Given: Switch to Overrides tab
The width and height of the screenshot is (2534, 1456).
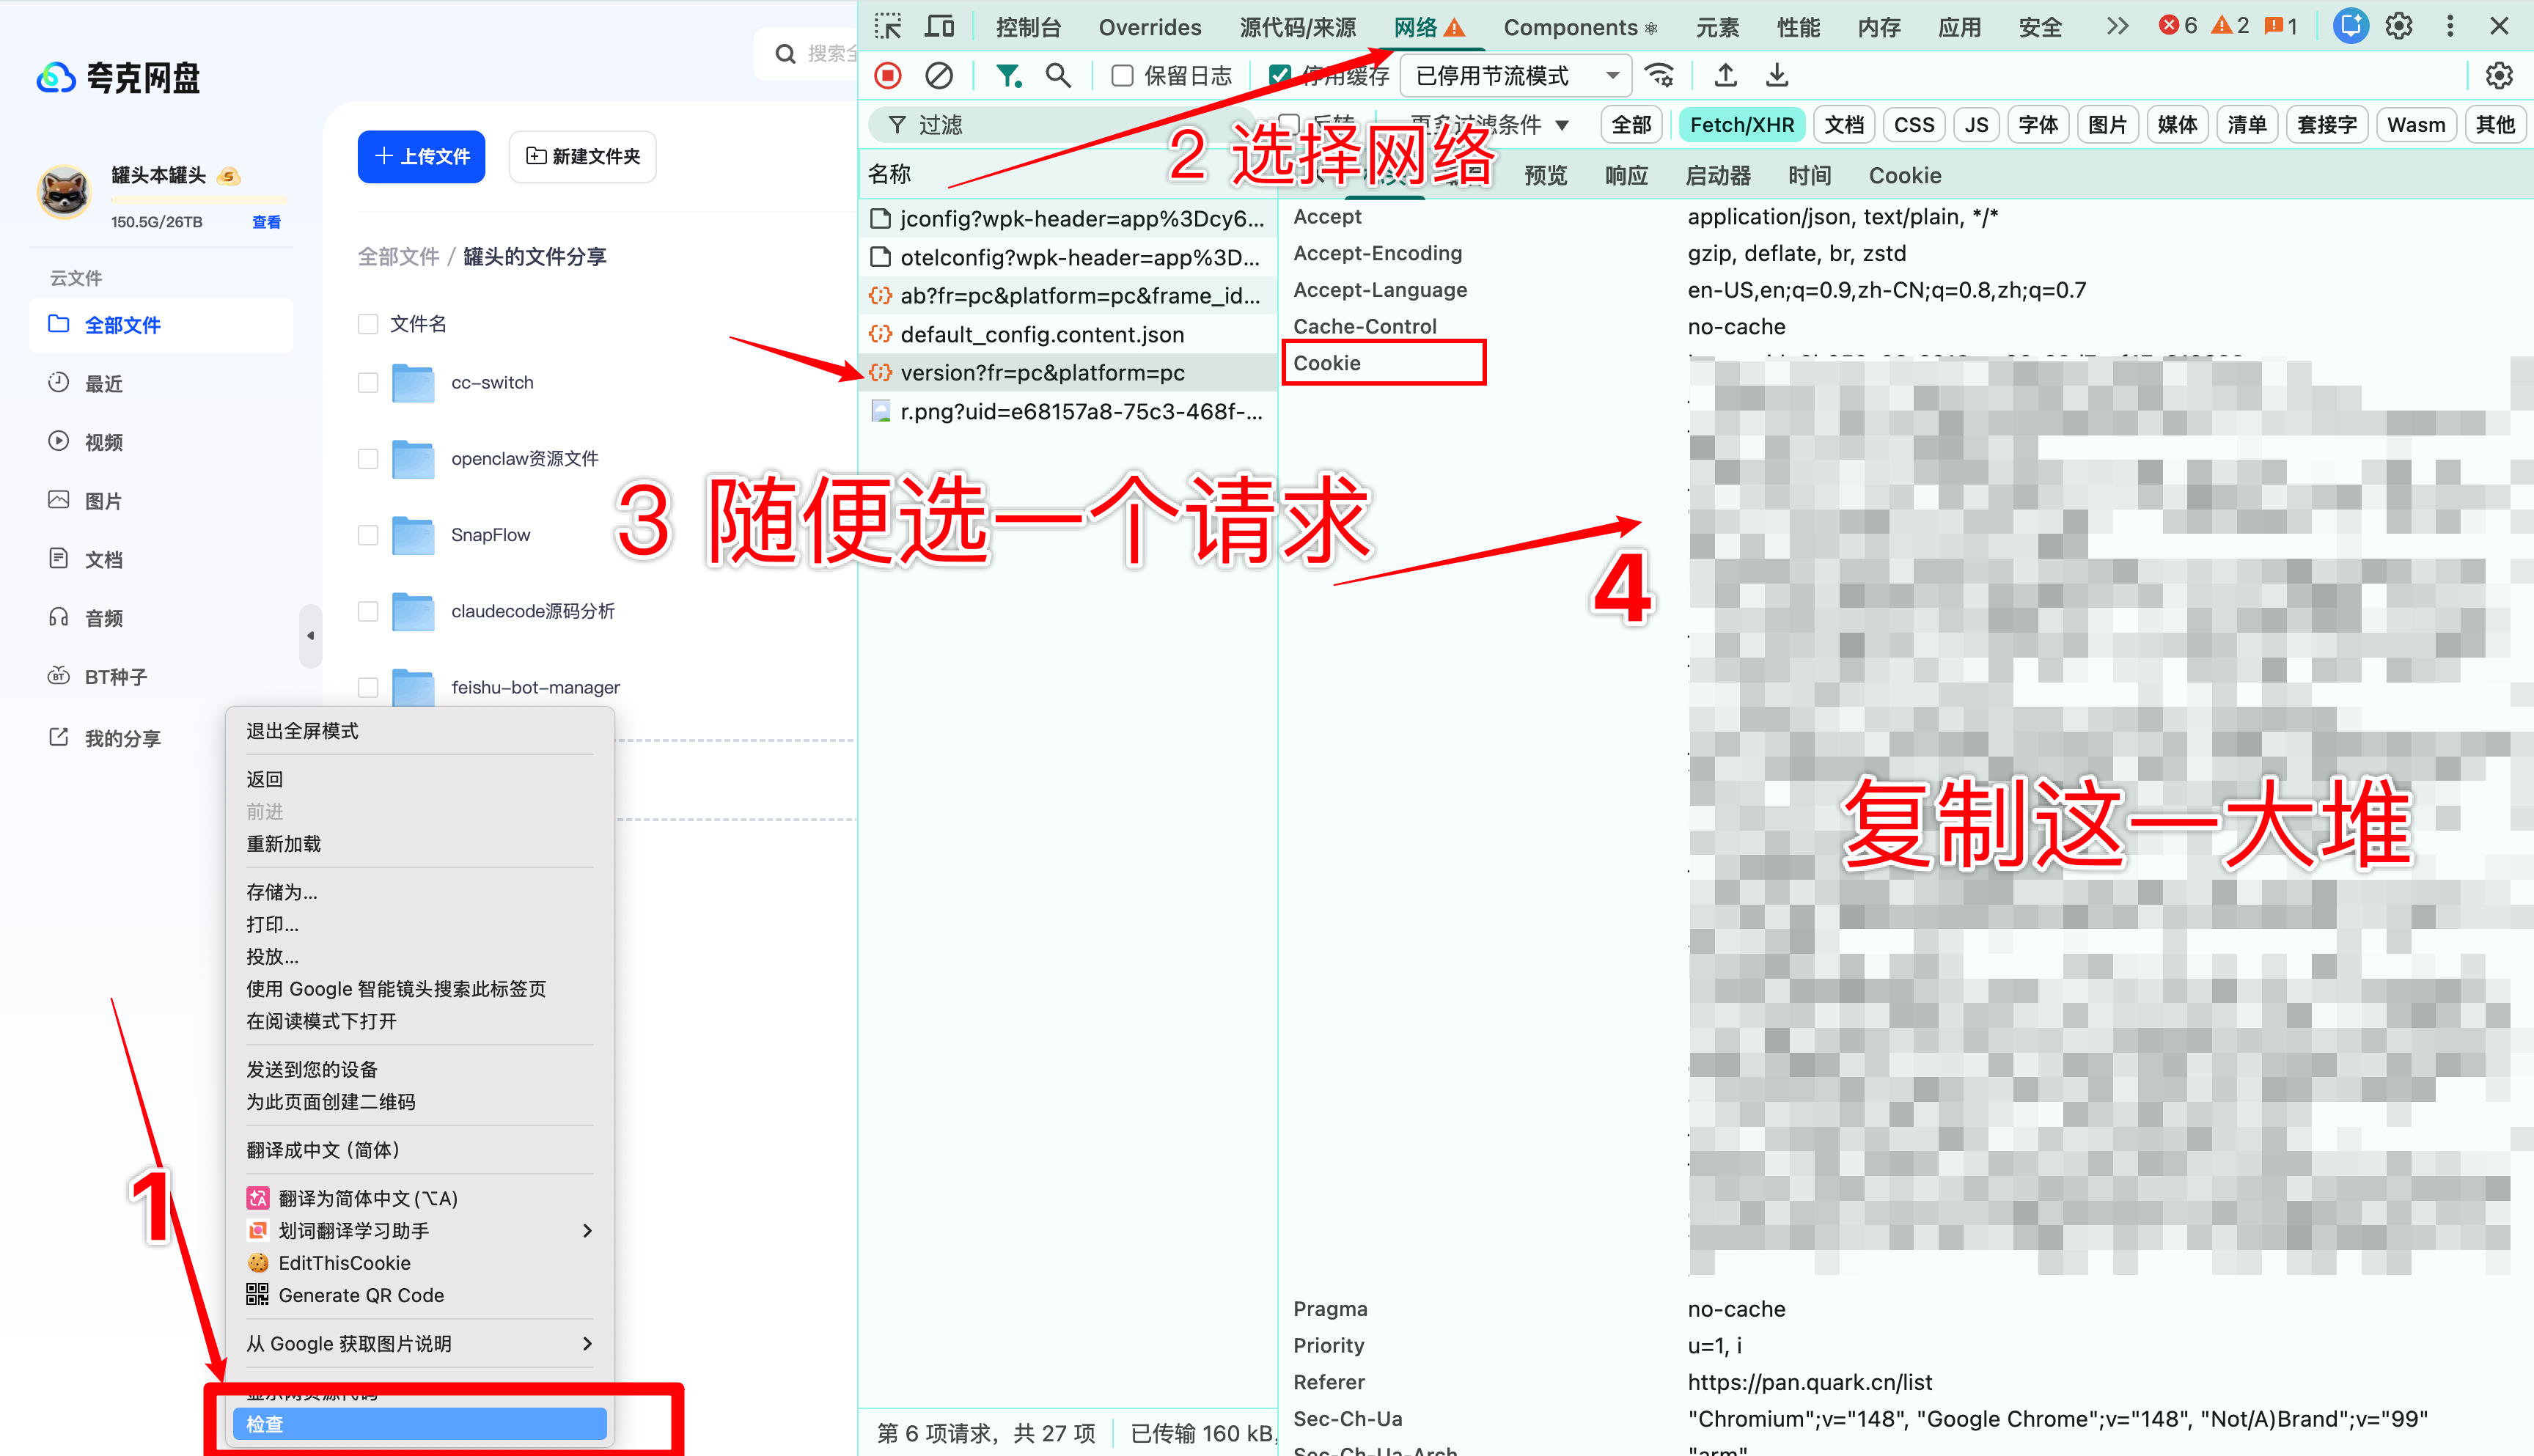Looking at the screenshot, I should click(x=1150, y=27).
